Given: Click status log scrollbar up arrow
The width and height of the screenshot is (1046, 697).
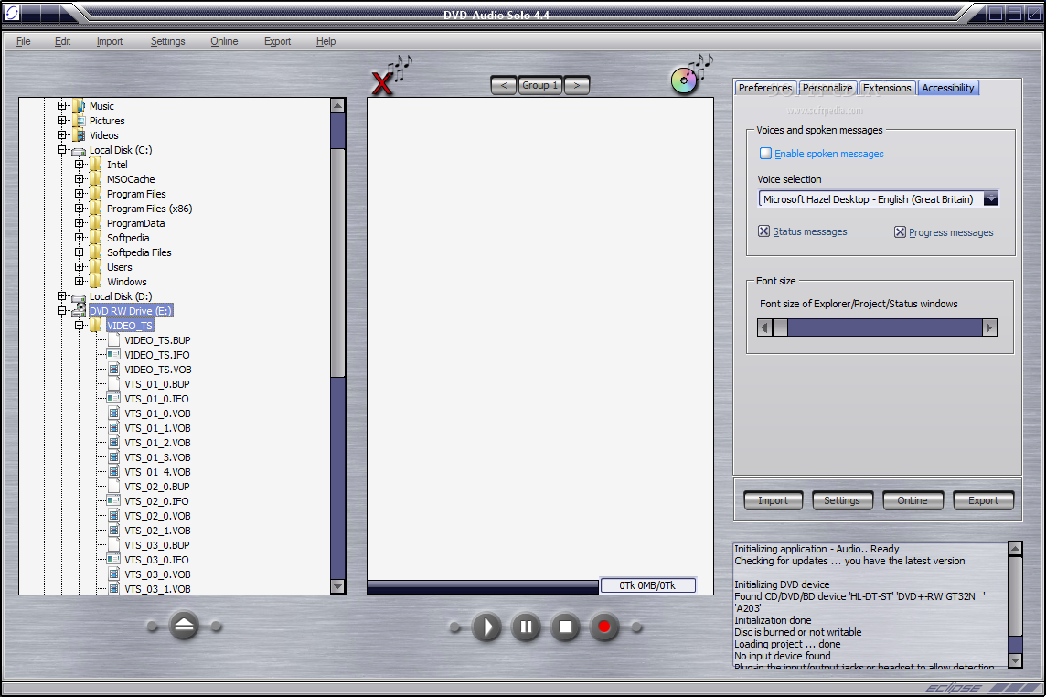Looking at the screenshot, I should click(x=1015, y=549).
